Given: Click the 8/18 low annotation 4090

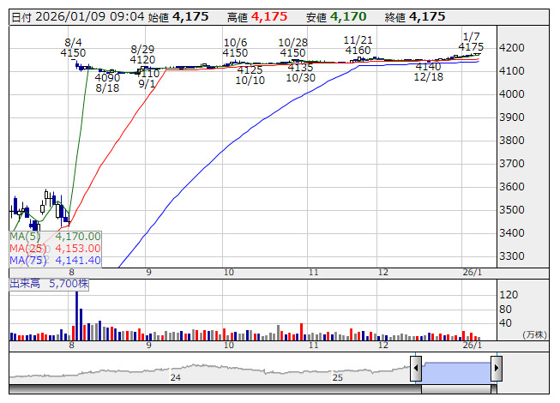Looking at the screenshot, I should (107, 77).
